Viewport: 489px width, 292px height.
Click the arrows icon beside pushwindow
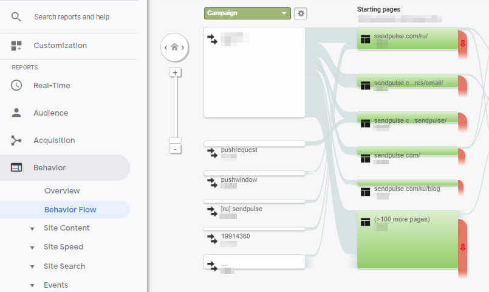pyautogui.click(x=213, y=182)
